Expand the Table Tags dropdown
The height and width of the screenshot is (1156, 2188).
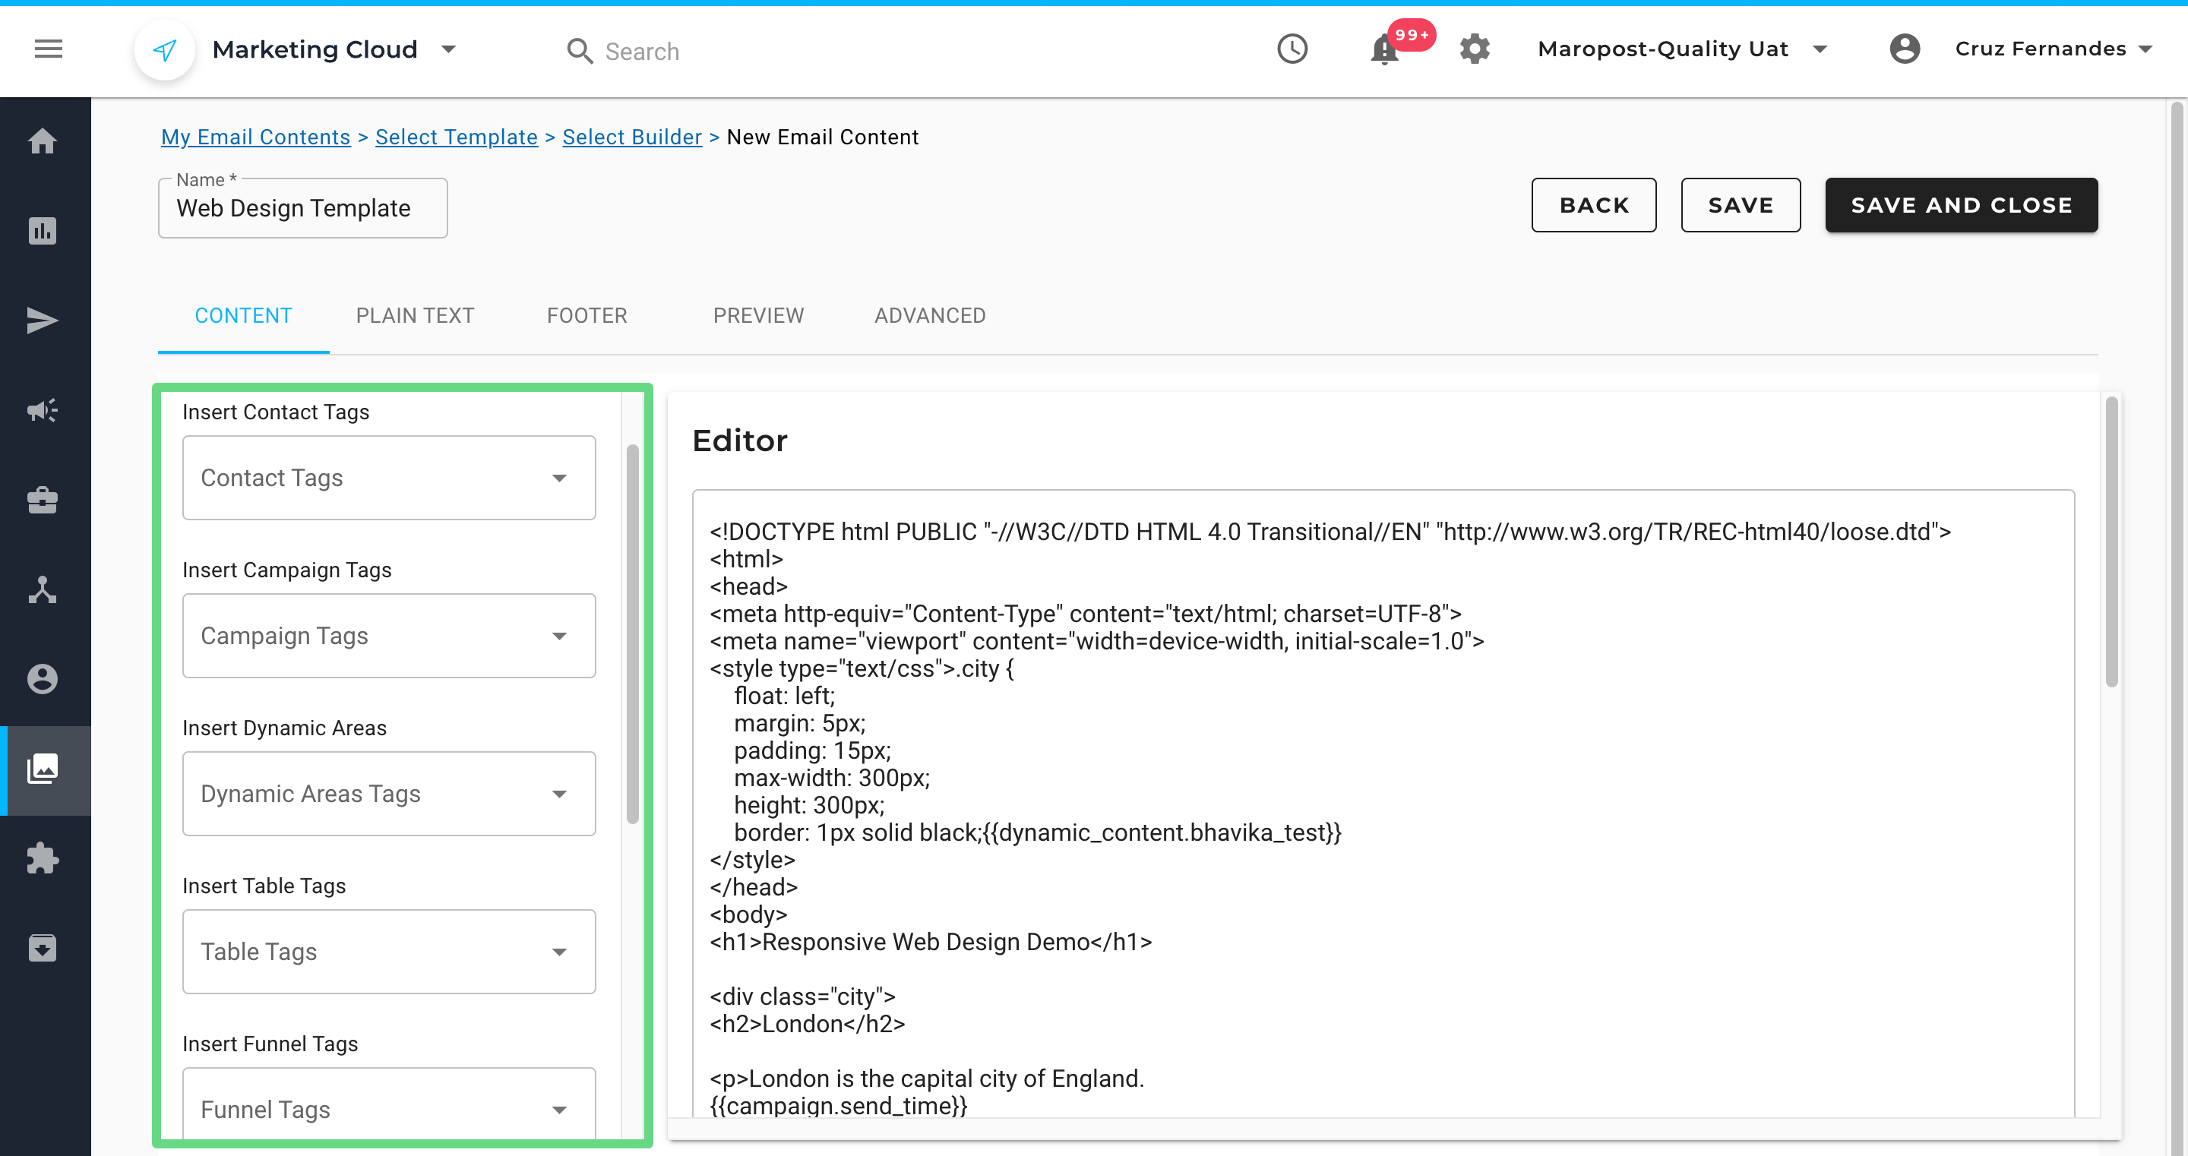click(389, 952)
